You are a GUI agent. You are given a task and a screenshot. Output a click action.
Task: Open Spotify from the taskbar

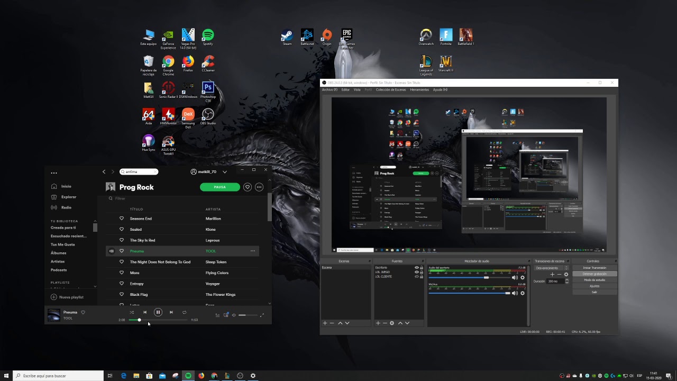coord(188,376)
